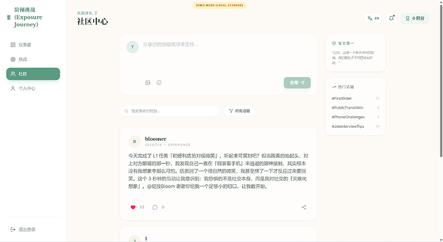Click the 分享 post button
Image resolution: width=443 pixels, height=242 pixels.
297,83
